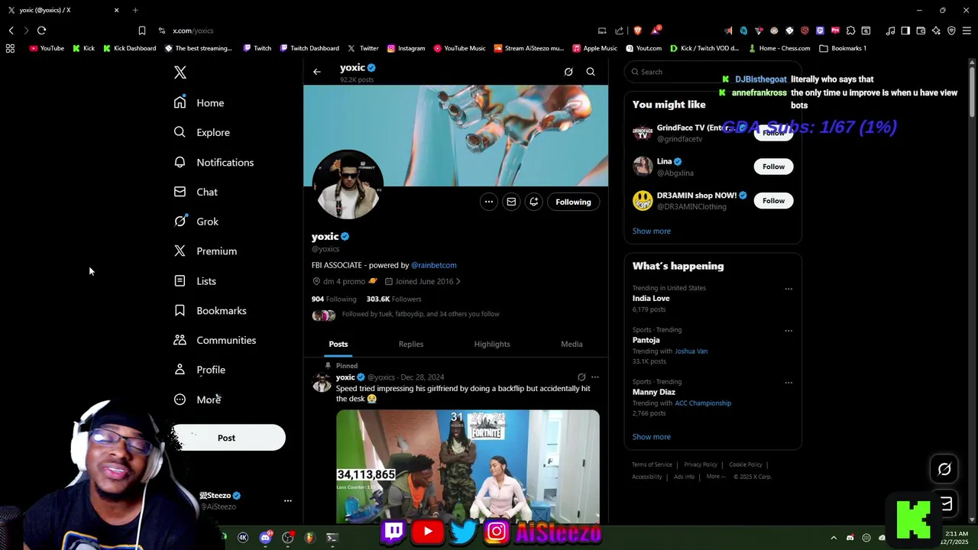This screenshot has width=978, height=550.
Task: Play the pinned post video thumbnail
Action: tap(468, 467)
